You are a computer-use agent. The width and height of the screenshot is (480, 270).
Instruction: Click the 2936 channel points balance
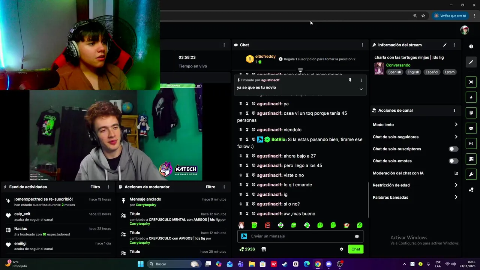pos(247,249)
